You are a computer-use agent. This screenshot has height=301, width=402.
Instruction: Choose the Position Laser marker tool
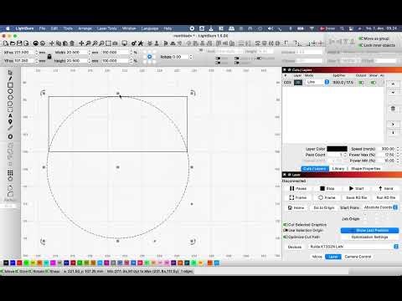pos(10,122)
